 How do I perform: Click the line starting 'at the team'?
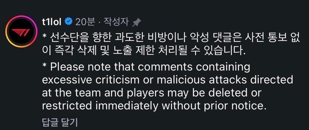152,93
